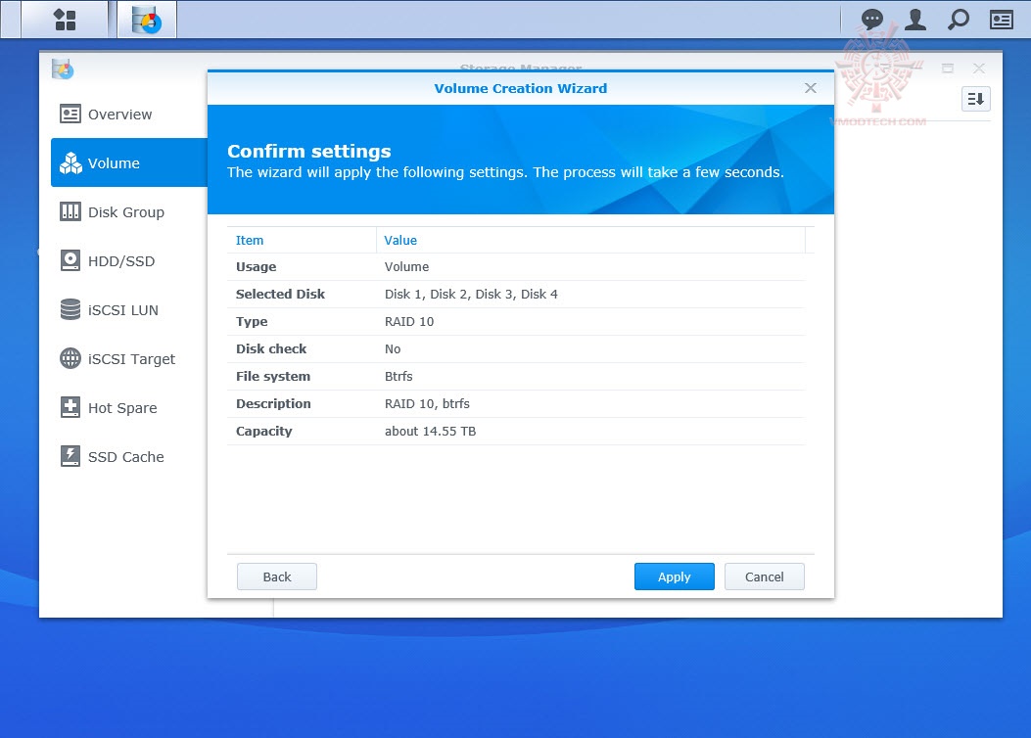Open user account options icon
The width and height of the screenshot is (1031, 738).
(915, 20)
